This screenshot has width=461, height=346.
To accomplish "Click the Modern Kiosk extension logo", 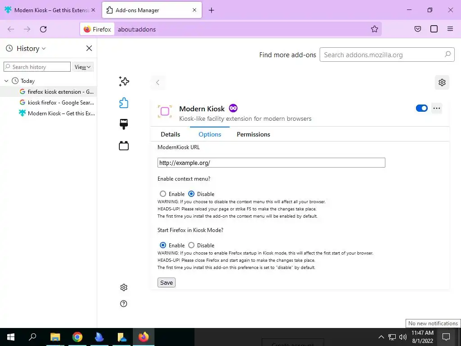I will (165, 112).
